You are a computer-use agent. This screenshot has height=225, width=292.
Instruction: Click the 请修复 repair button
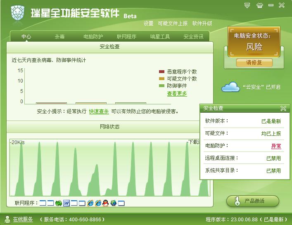pos(254,62)
